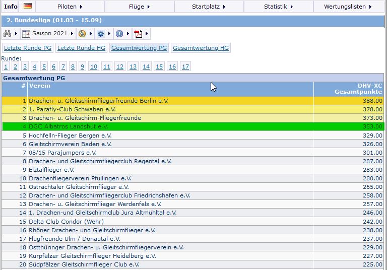This screenshot has height=270, width=387.
Task: Click the Info menu item
Action: pos(11,7)
